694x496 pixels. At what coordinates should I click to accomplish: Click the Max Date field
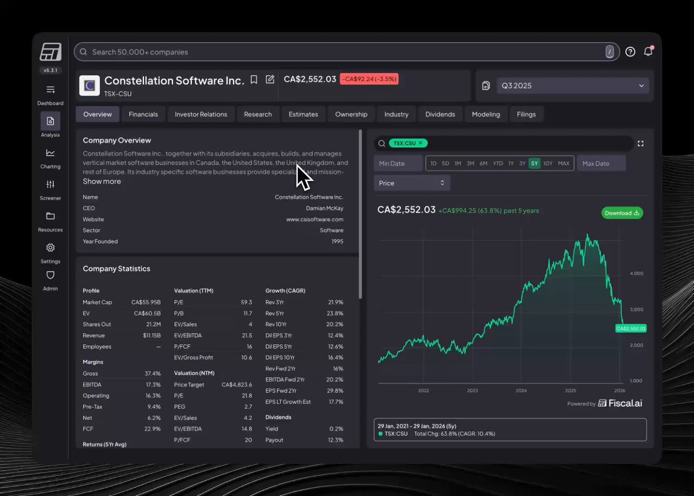(601, 163)
